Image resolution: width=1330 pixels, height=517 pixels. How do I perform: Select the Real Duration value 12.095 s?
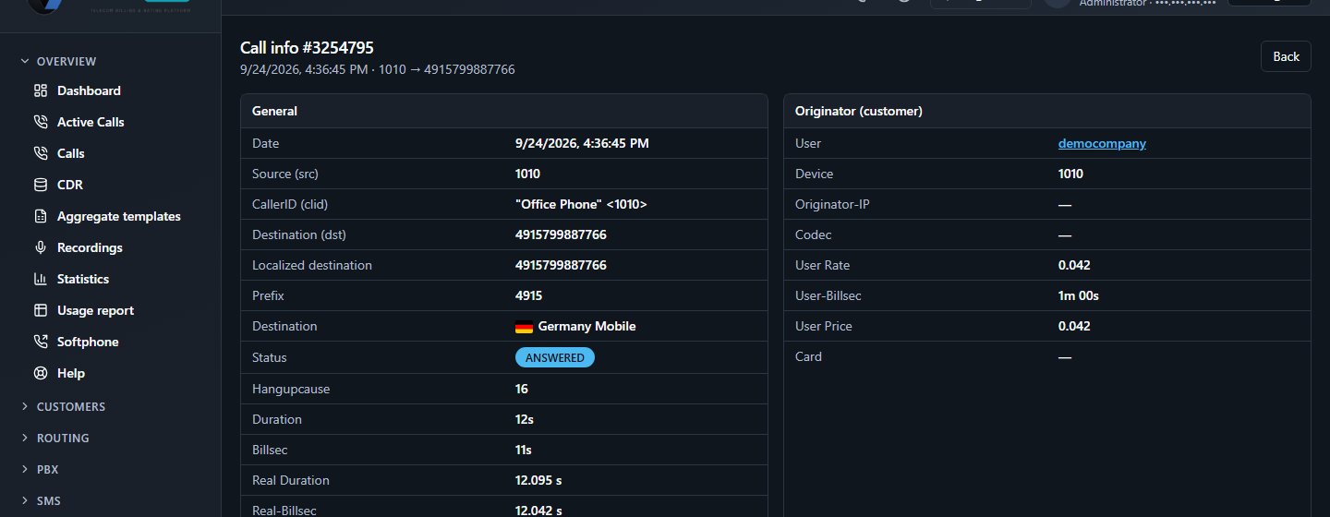click(538, 480)
